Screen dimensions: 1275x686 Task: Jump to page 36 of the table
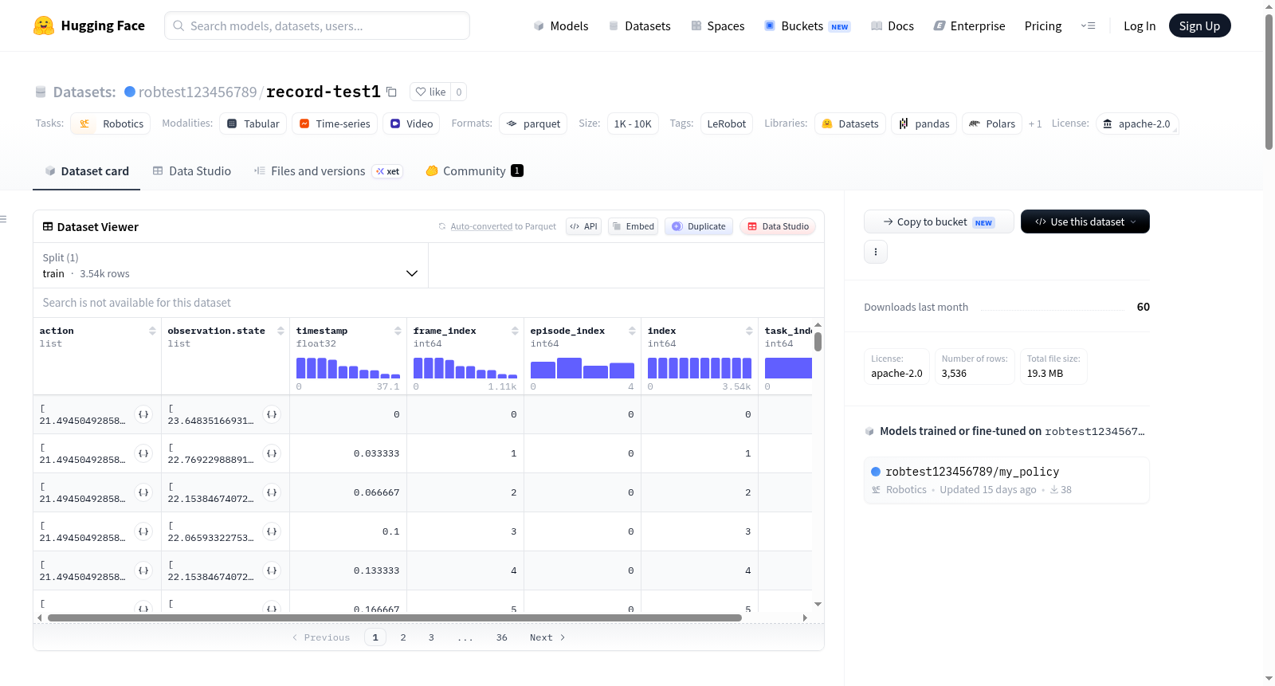502,637
